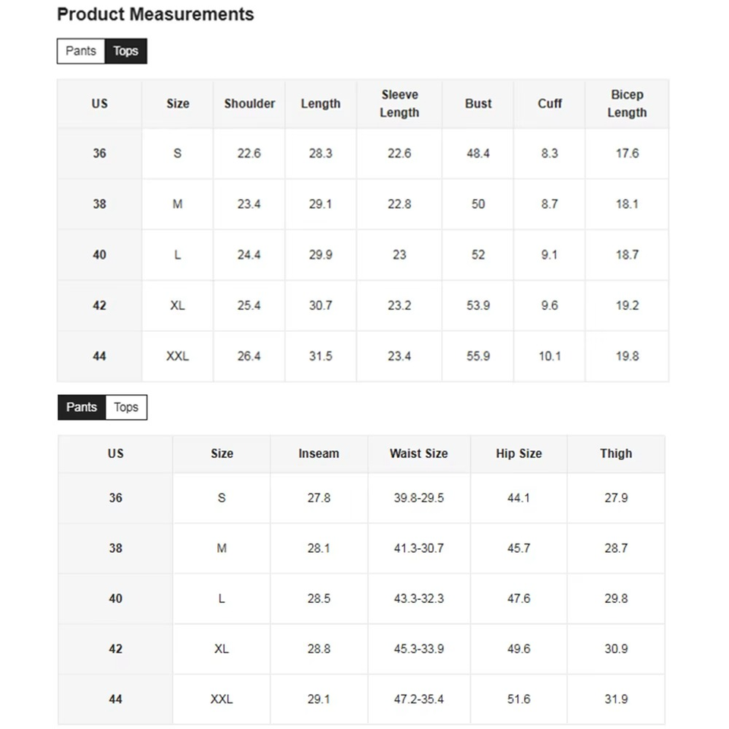The height and width of the screenshot is (729, 729).
Task: Click the Cuff column header
Action: (550, 103)
